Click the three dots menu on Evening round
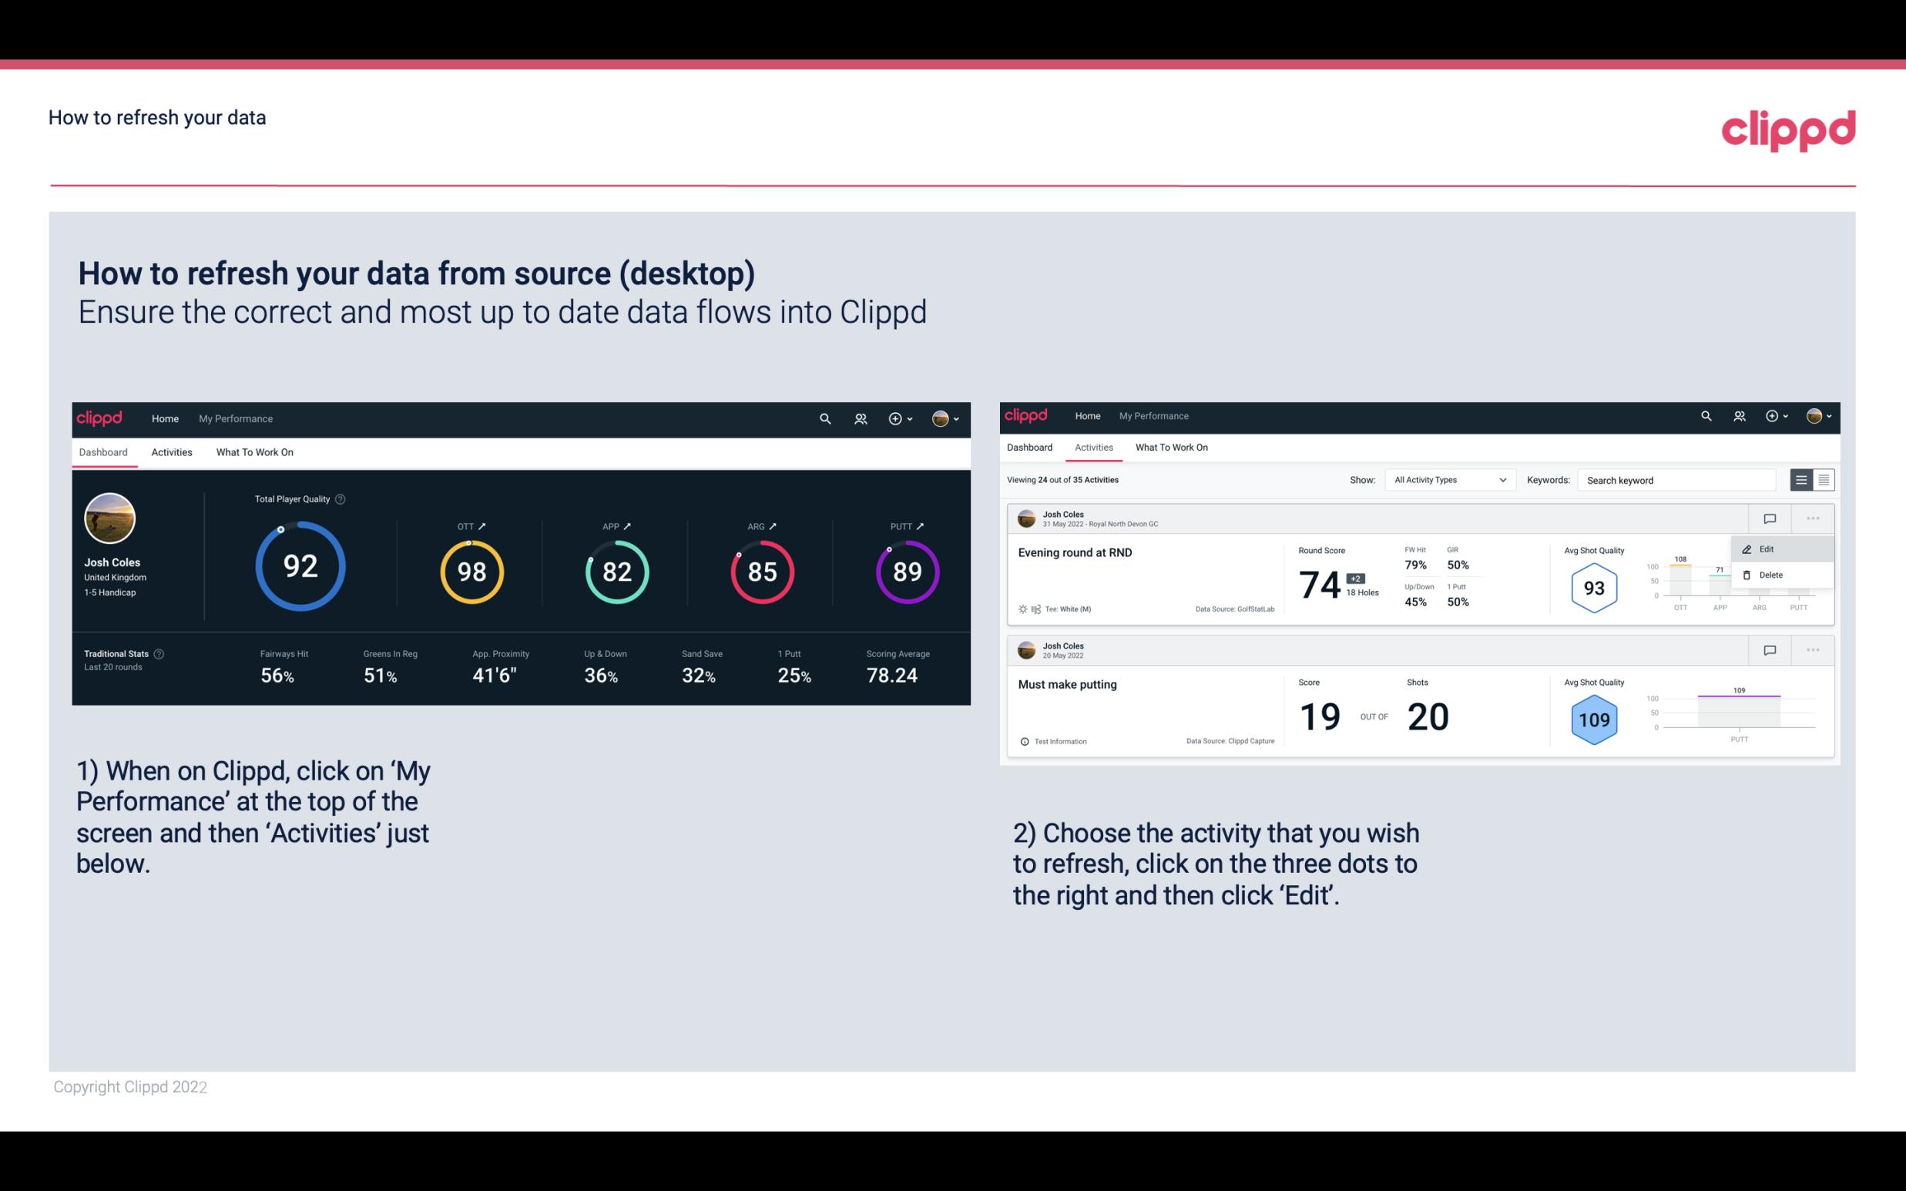The width and height of the screenshot is (1906, 1191). click(x=1813, y=518)
